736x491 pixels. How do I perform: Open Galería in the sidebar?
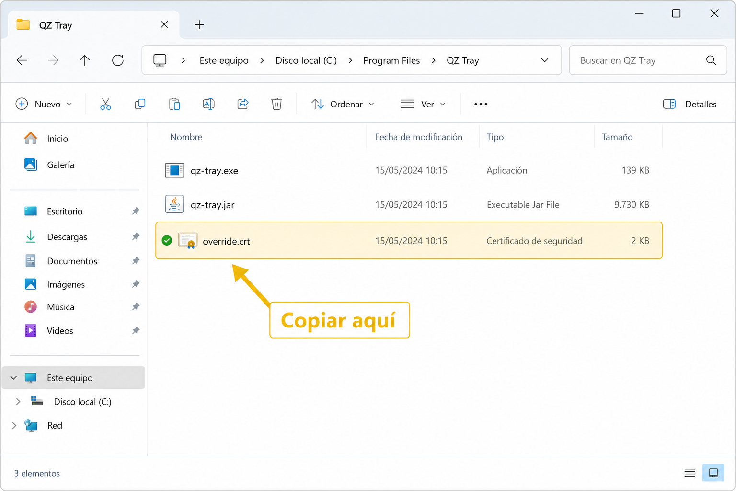point(49,164)
